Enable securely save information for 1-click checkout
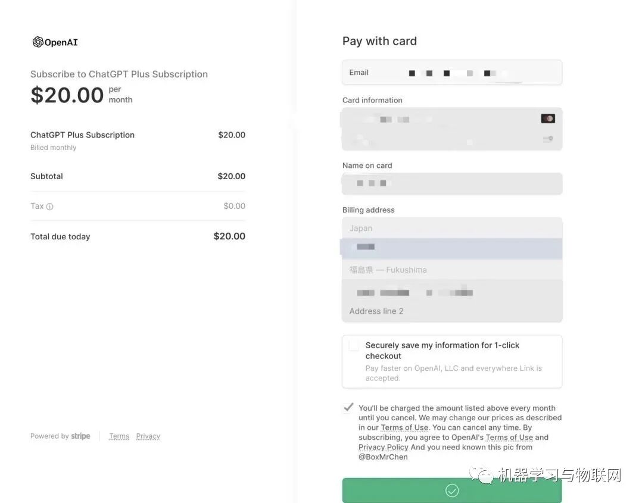This screenshot has height=503, width=642. click(354, 346)
